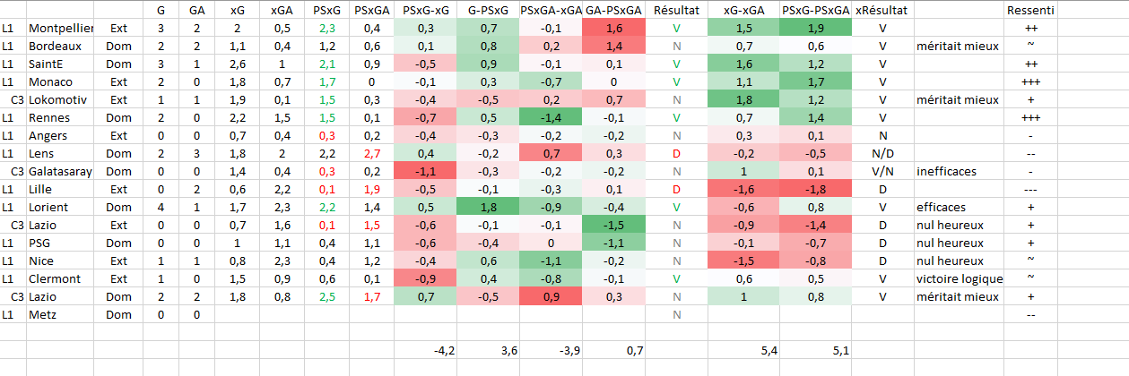This screenshot has height=376, width=1129.
Task: Select the red -1,6 cell in Lille row
Action: tap(743, 189)
